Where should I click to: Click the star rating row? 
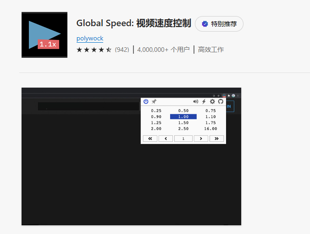[x=94, y=50]
